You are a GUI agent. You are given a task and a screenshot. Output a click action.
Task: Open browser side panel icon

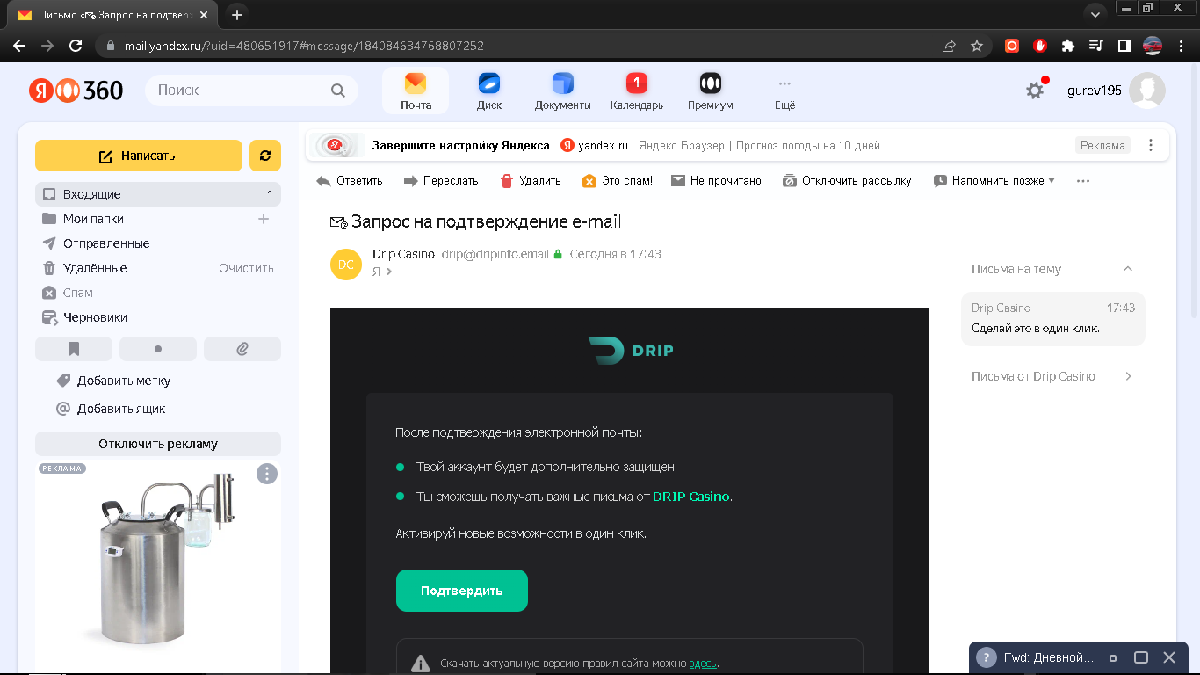[x=1124, y=46]
